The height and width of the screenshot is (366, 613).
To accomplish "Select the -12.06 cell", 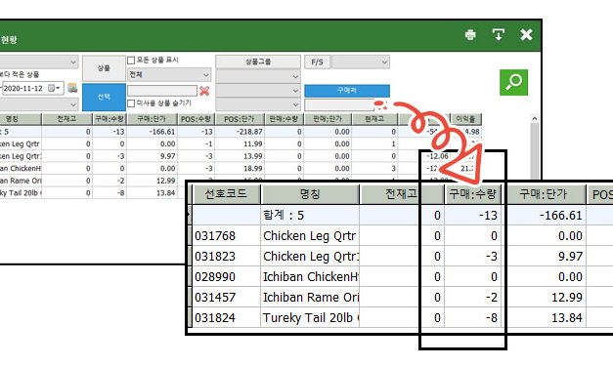I will [x=437, y=156].
